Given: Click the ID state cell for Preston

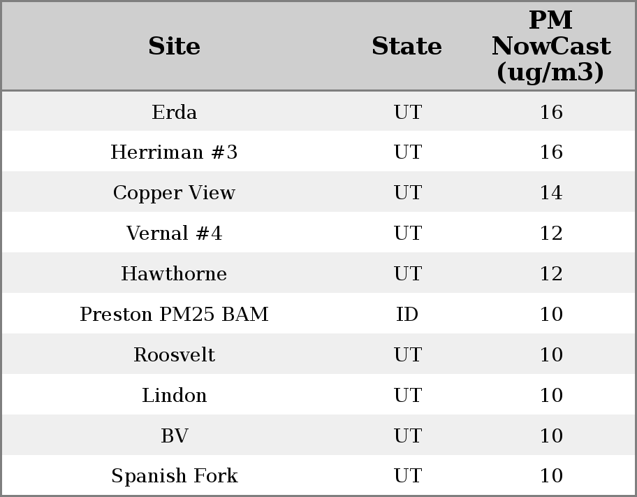Looking at the screenshot, I should coord(407,315).
